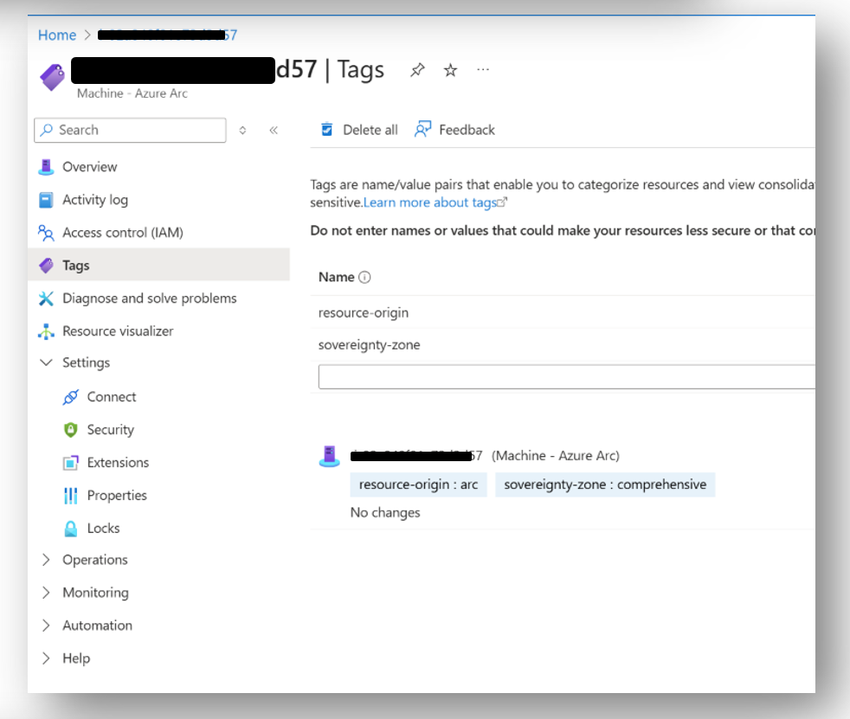Toggle expand/collapse all menu groups
This screenshot has height=719, width=850.
243,130
